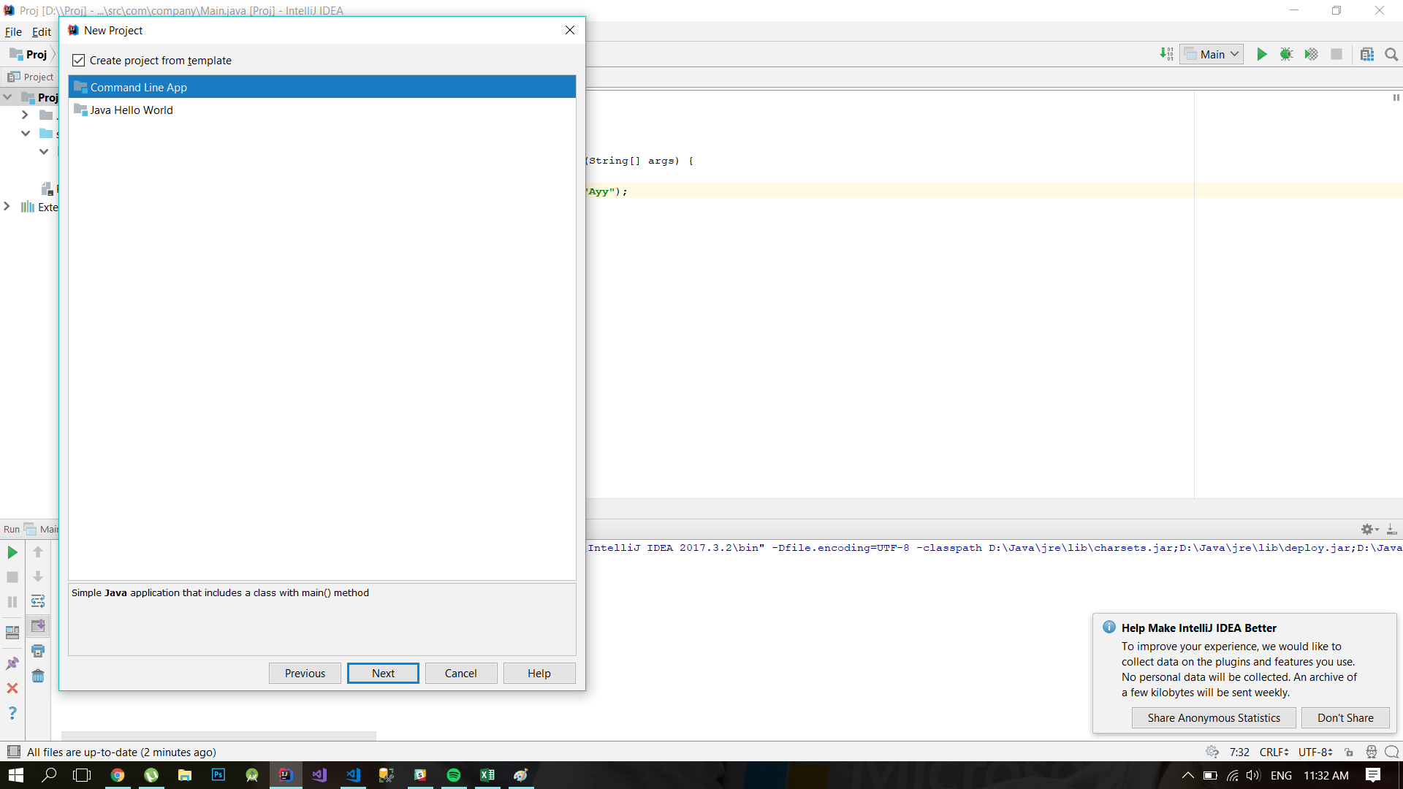Hide Run panel with download-arrow icon
Viewport: 1403px width, 789px height.
(x=1392, y=529)
